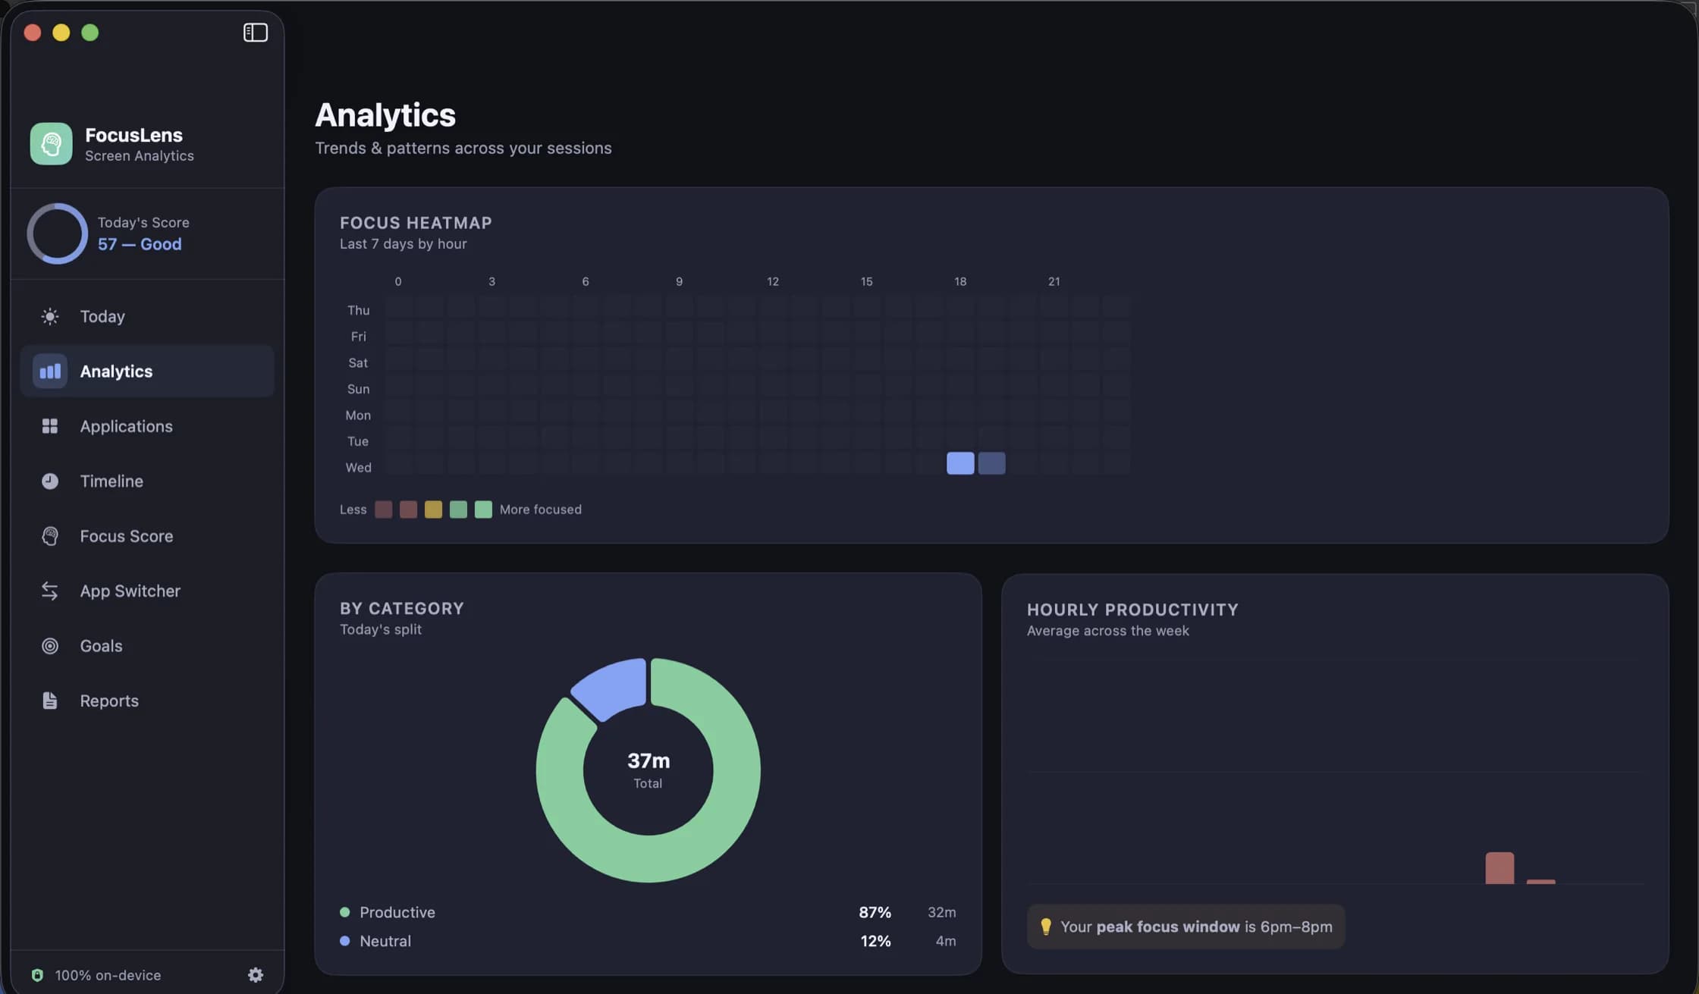1699x994 pixels.
Task: Click the Goals target icon
Action: 50,646
